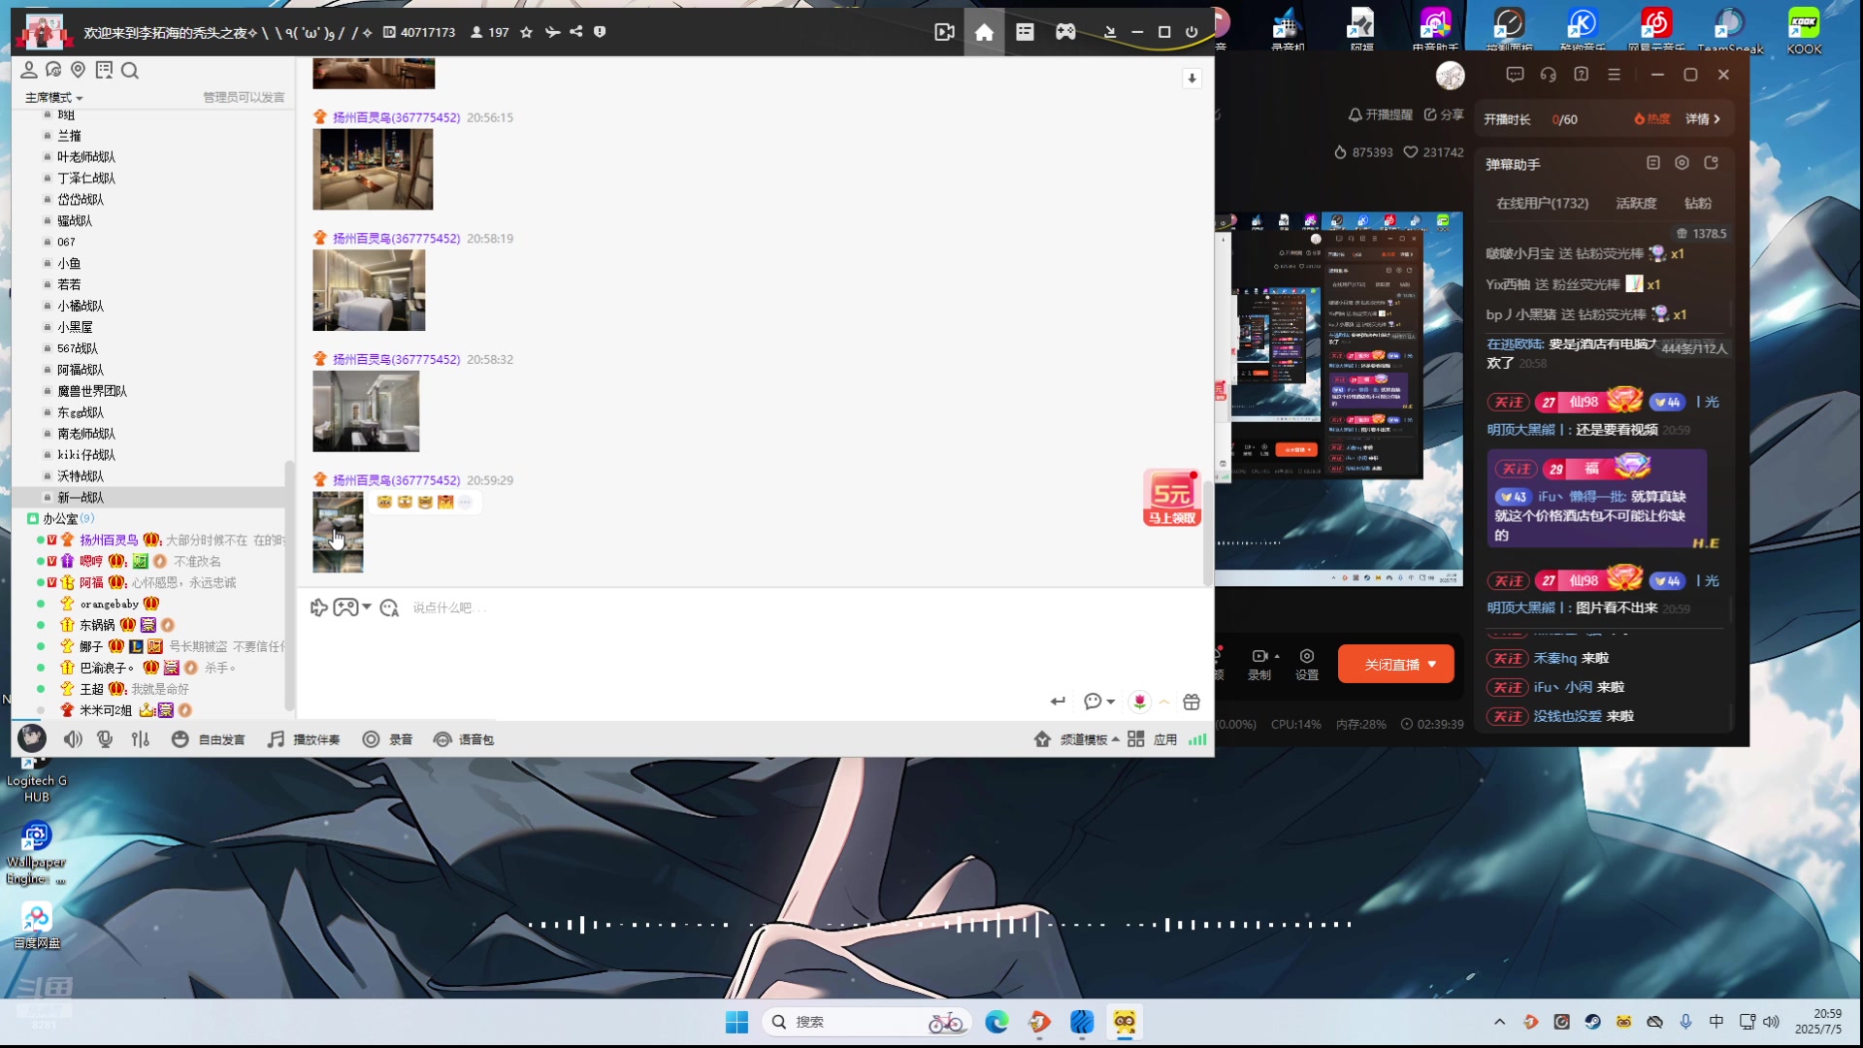Open the 弹幕助手 settings circle icon
Screen dimensions: 1863x1048
point(1683,163)
